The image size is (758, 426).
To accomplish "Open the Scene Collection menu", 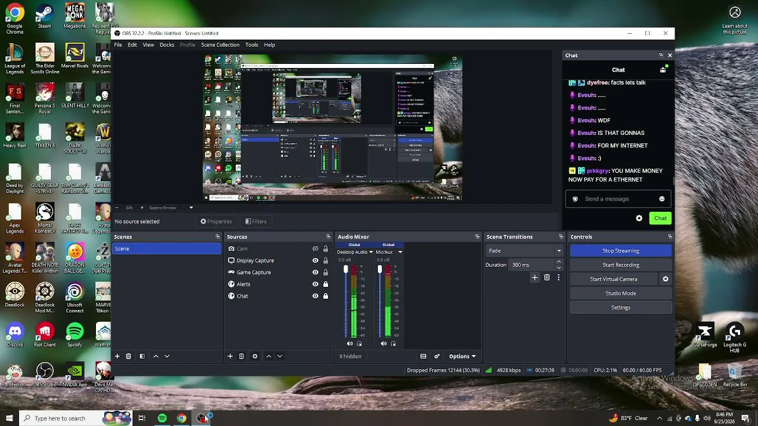I will pos(220,45).
